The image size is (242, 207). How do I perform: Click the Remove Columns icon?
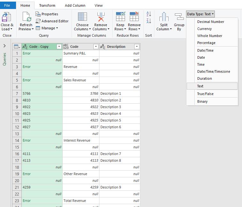[x=101, y=17]
